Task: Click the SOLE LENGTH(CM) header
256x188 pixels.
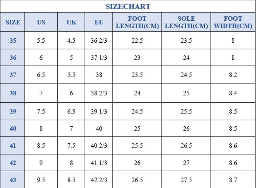Action: point(186,22)
